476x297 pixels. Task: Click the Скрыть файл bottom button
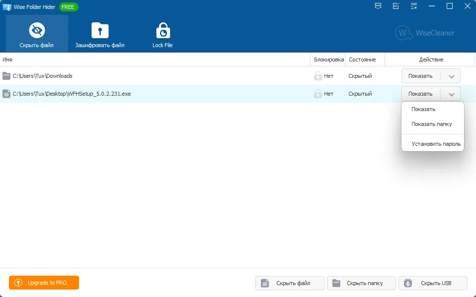[x=290, y=283]
